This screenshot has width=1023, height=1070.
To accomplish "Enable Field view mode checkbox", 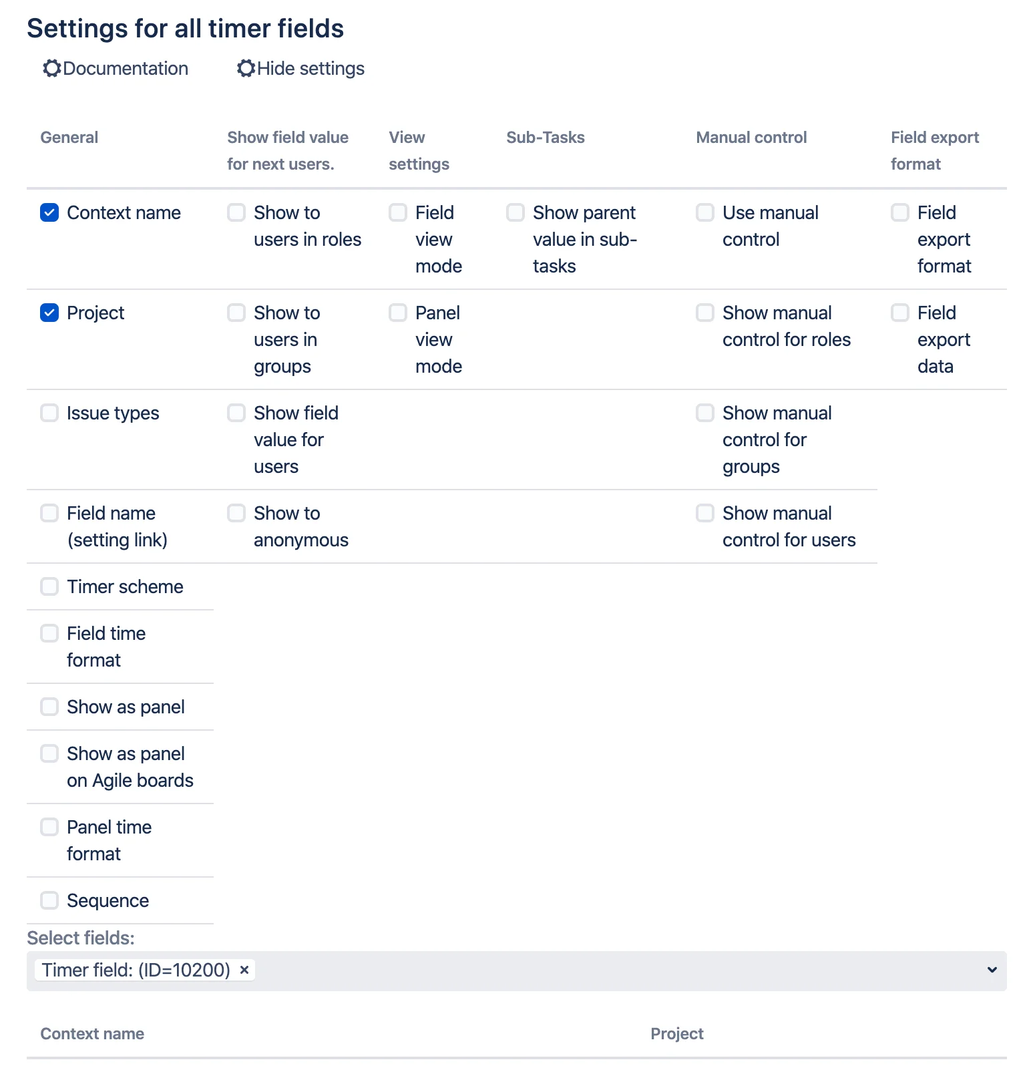I will [x=398, y=212].
